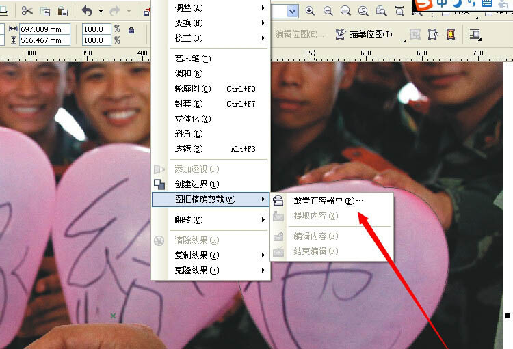Click the greyed crop bitmap icon
This screenshot has height=349, width=513.
coord(415,34)
